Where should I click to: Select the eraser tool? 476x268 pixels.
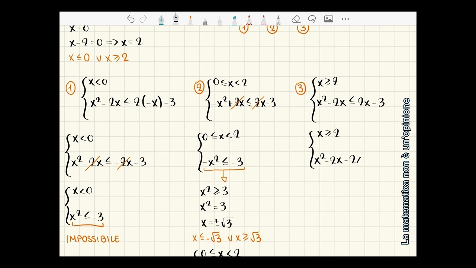tap(296, 19)
